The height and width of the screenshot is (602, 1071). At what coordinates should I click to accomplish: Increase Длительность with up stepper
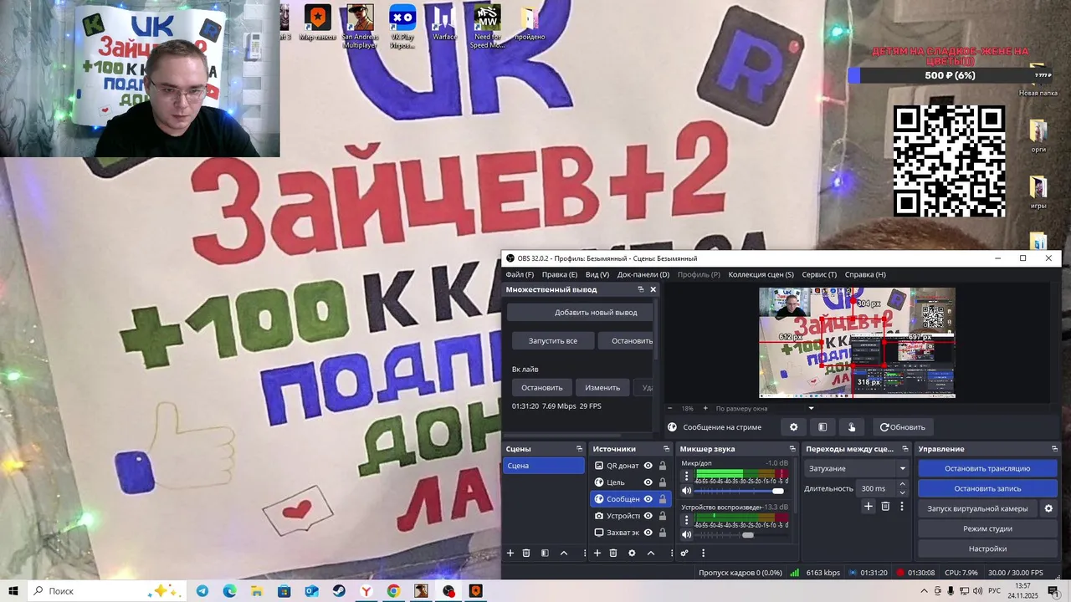902,485
